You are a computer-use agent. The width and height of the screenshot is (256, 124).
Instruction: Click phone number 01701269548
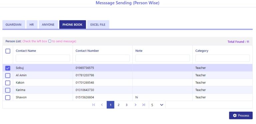(x=85, y=82)
